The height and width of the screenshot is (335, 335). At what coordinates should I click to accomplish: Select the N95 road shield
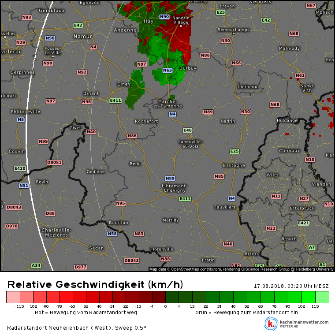(x=120, y=203)
